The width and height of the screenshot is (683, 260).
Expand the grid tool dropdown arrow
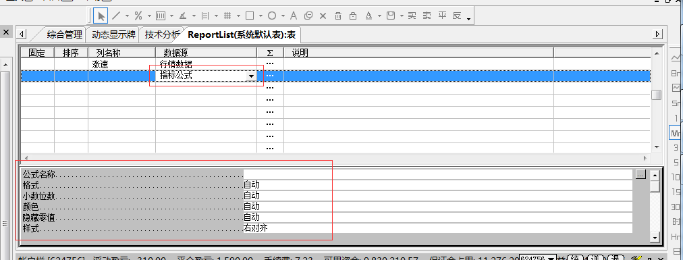(239, 16)
